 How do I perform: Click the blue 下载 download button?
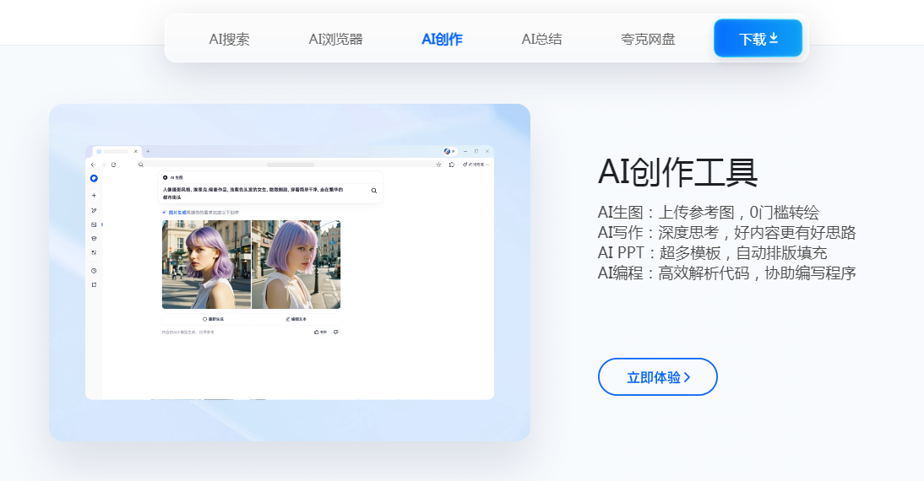pyautogui.click(x=758, y=39)
